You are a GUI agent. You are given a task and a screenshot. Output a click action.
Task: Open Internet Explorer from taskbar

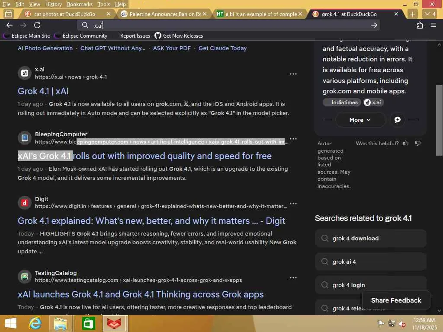coord(35,323)
